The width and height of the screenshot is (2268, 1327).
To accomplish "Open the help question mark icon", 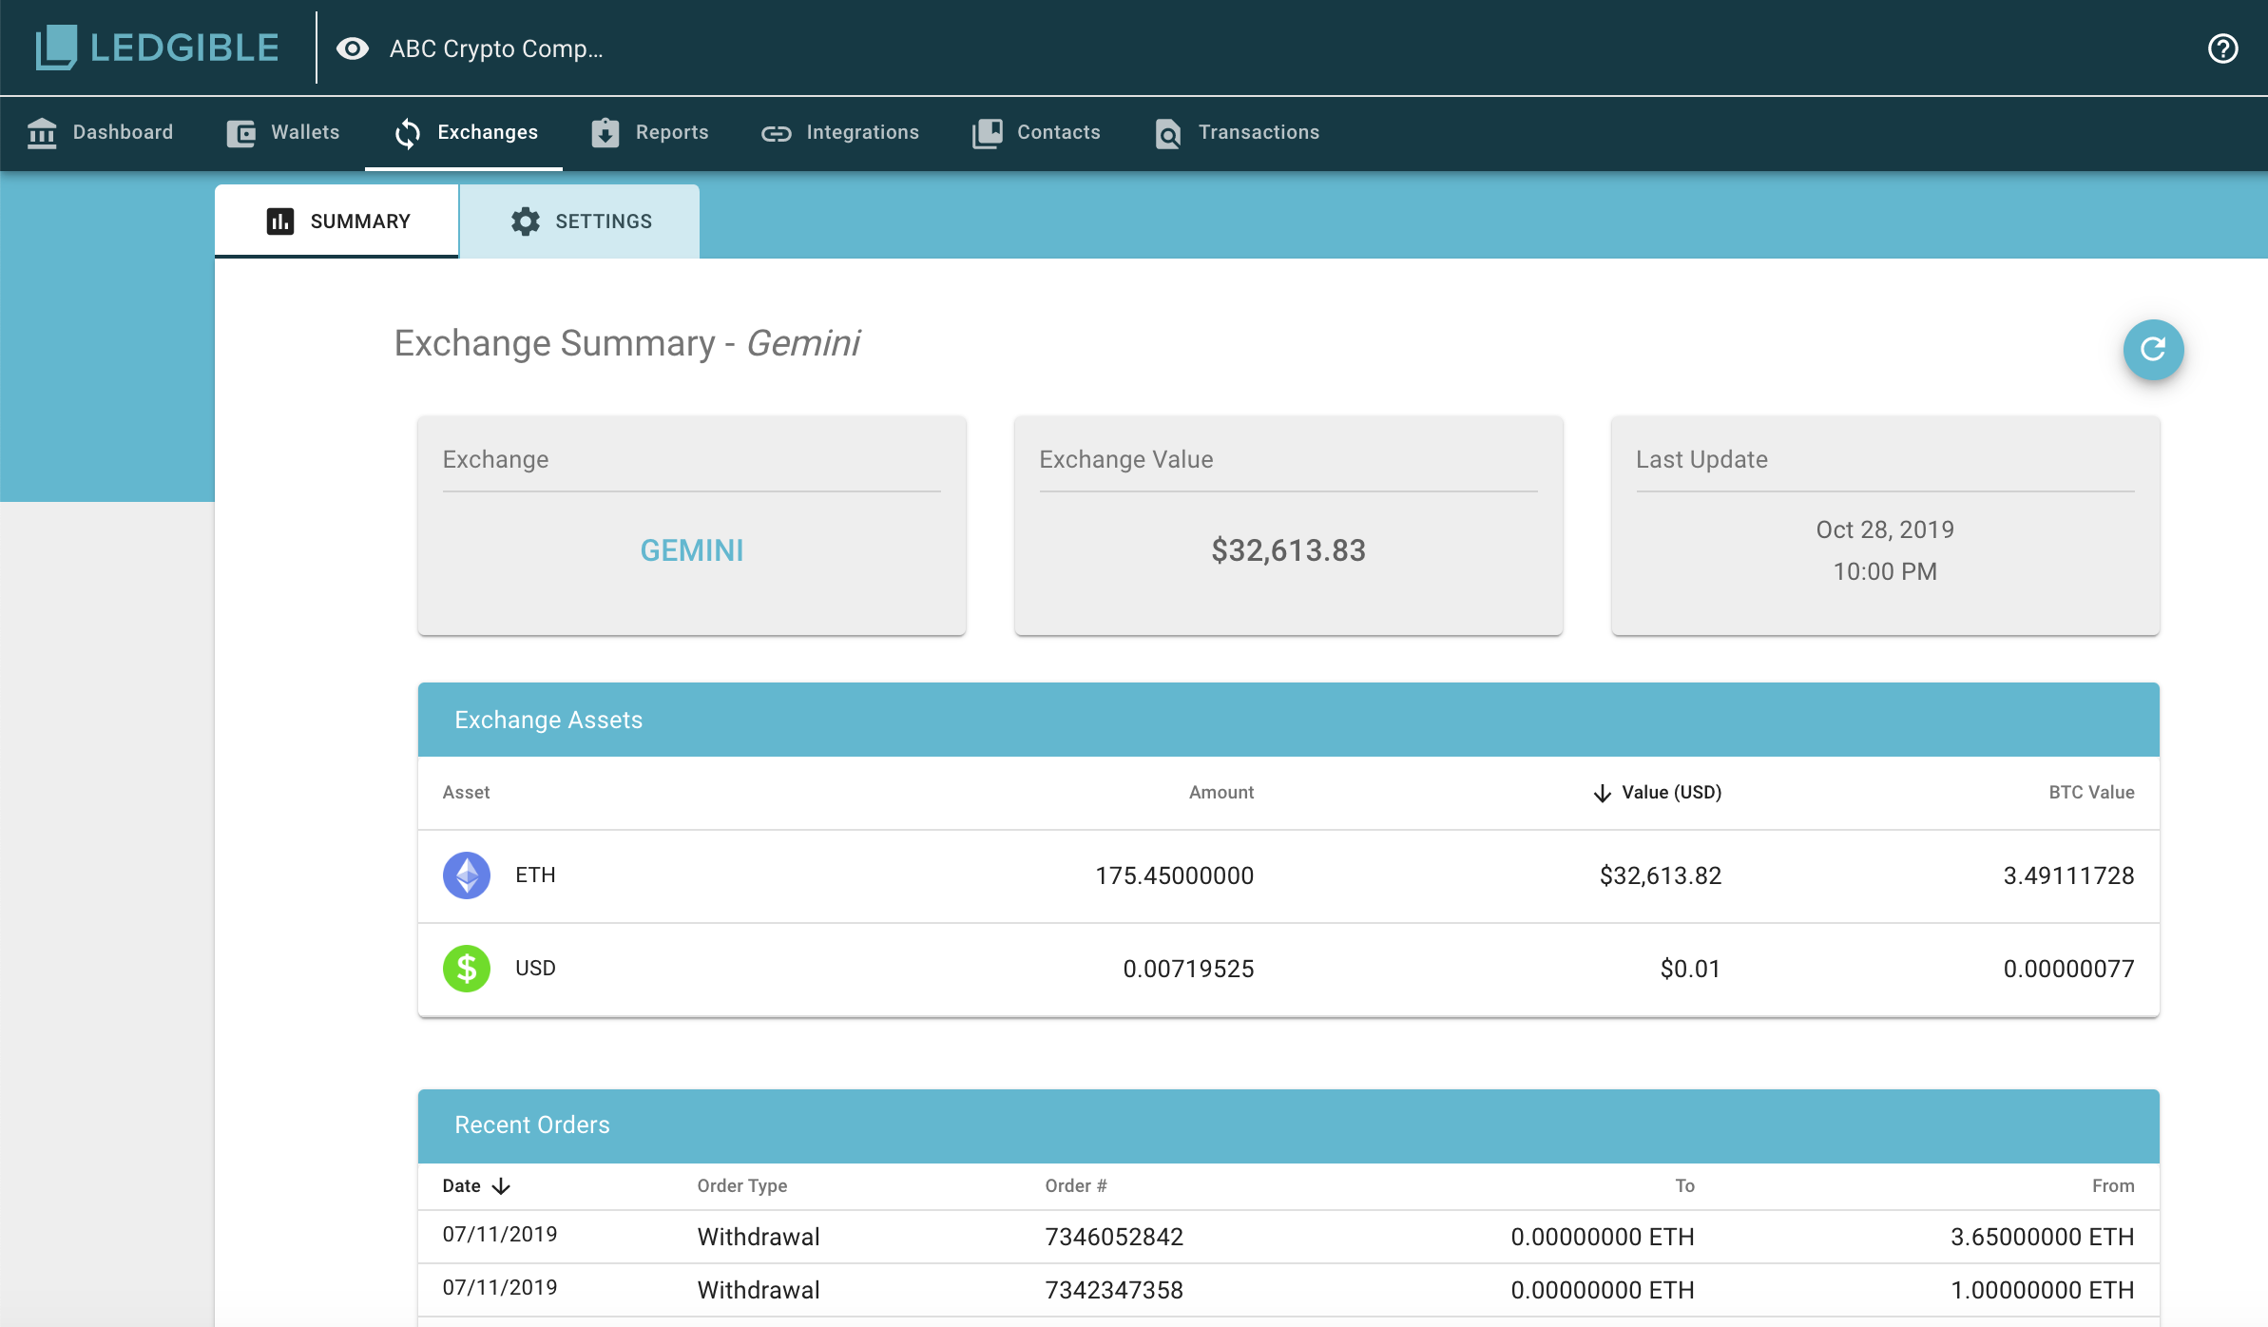I will click(2222, 48).
